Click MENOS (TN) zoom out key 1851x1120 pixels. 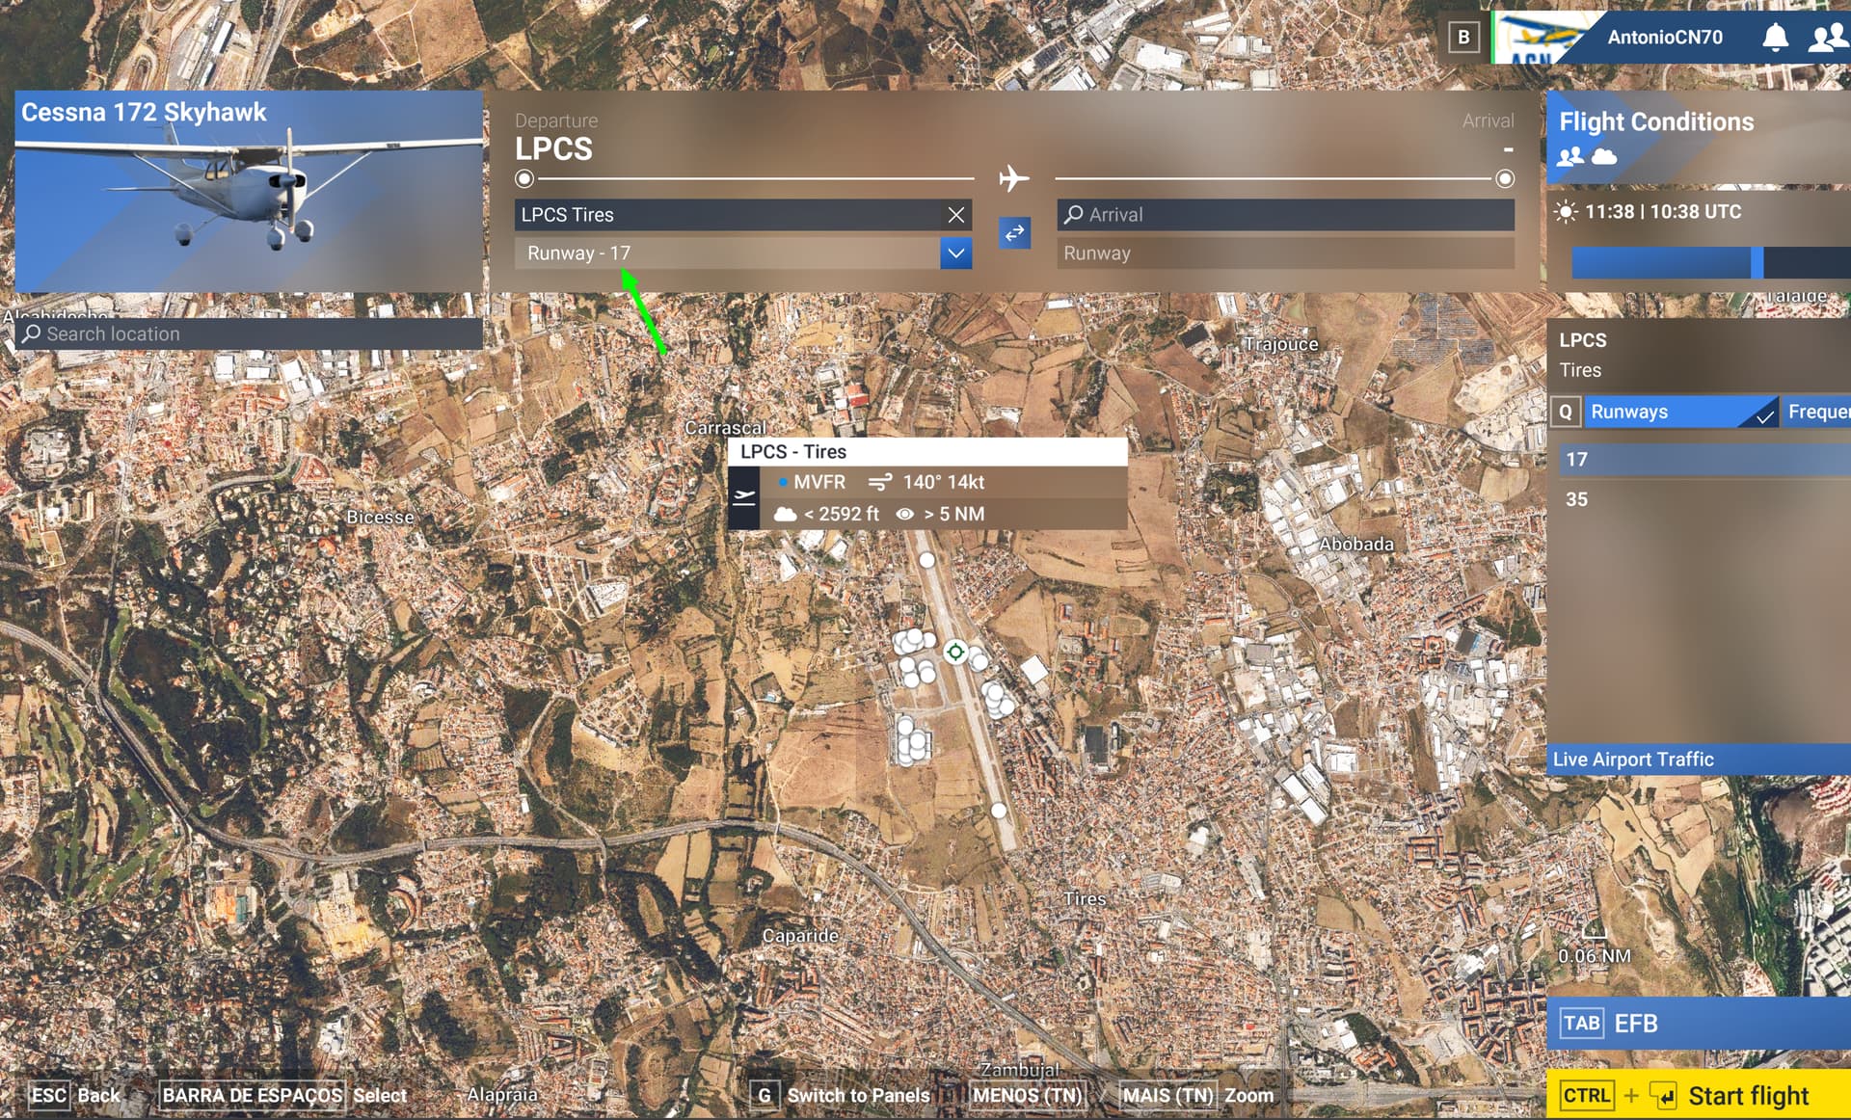pos(1027,1095)
